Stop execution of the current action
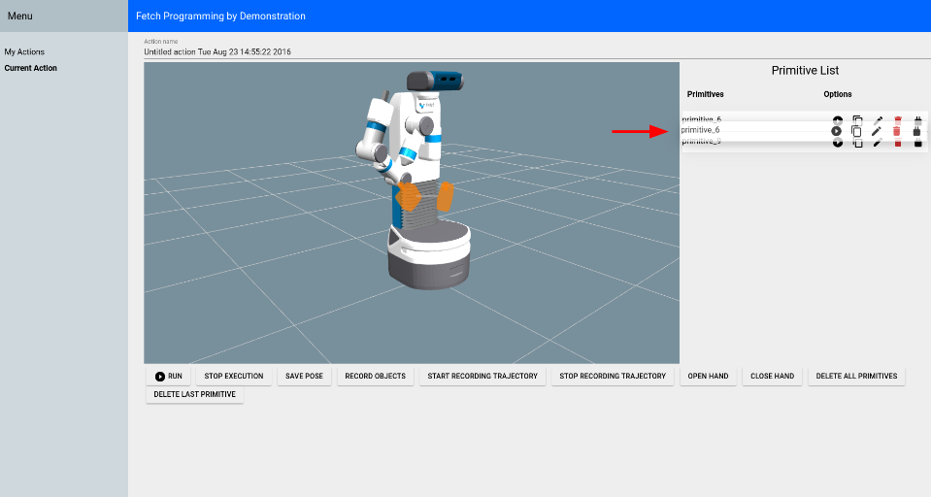The image size is (931, 497). click(x=233, y=376)
